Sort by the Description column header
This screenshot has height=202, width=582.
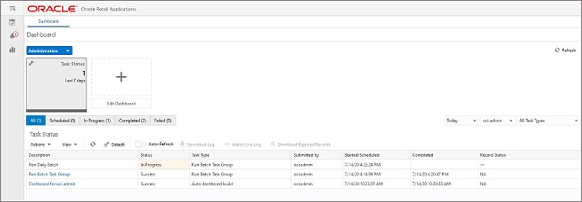pyautogui.click(x=82, y=155)
